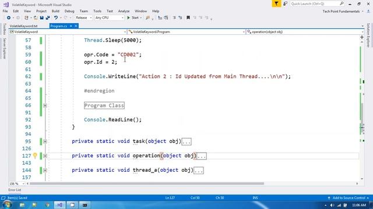Click the Windows Start orb
The image size is (373, 209).
7,205
